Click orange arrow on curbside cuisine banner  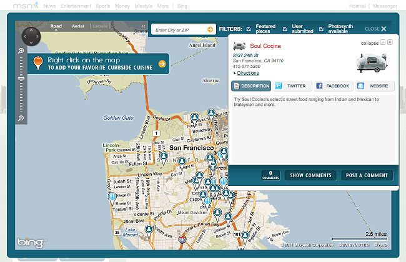[162, 64]
